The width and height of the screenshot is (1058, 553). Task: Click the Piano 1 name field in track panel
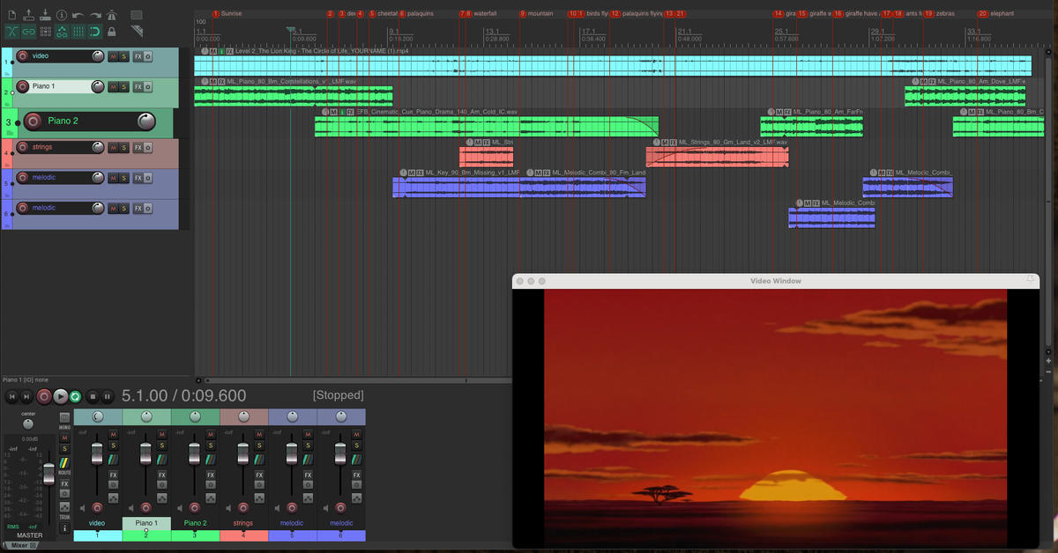pyautogui.click(x=60, y=86)
